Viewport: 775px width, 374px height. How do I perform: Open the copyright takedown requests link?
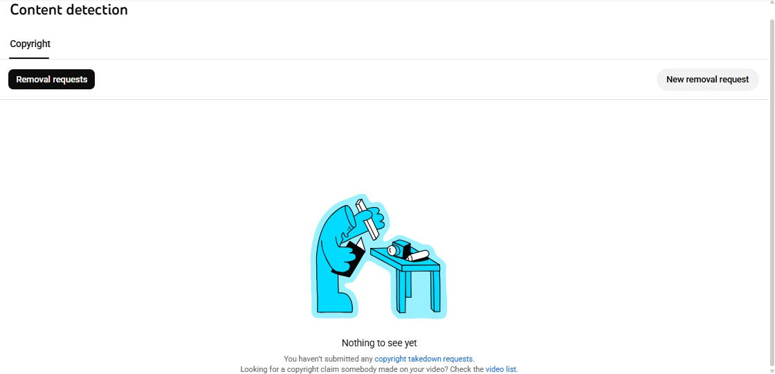pos(423,359)
